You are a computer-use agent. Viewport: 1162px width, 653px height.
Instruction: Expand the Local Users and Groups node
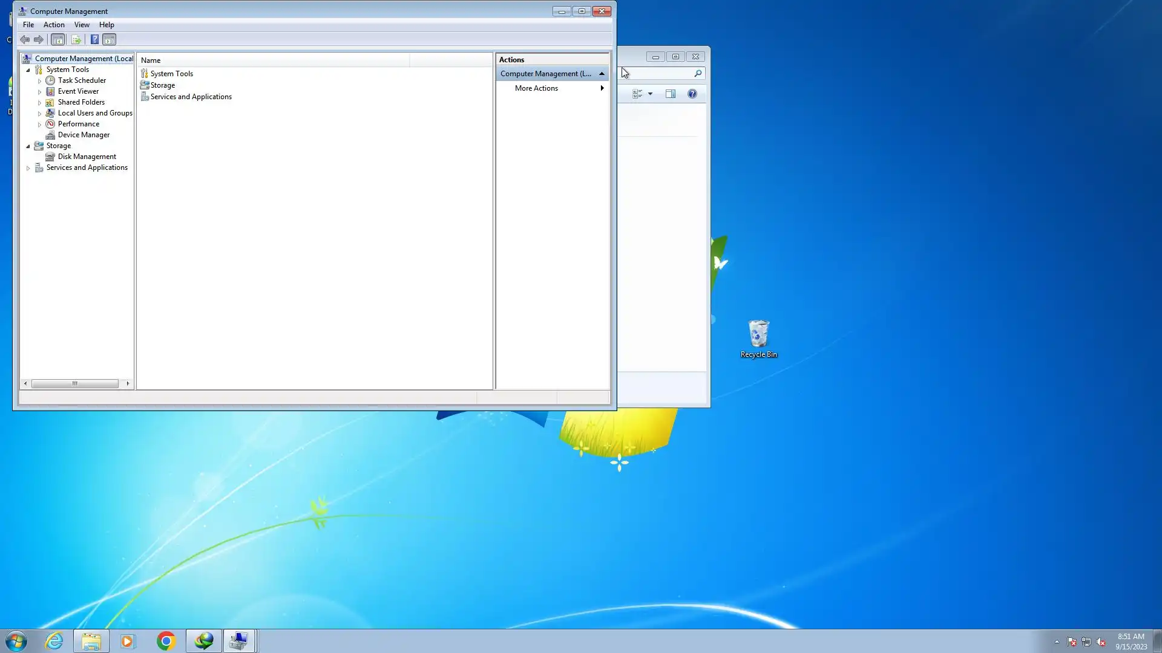coord(40,114)
